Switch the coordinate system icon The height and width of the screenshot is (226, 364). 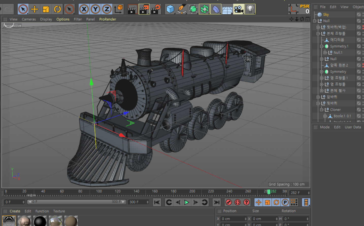pos(118,9)
